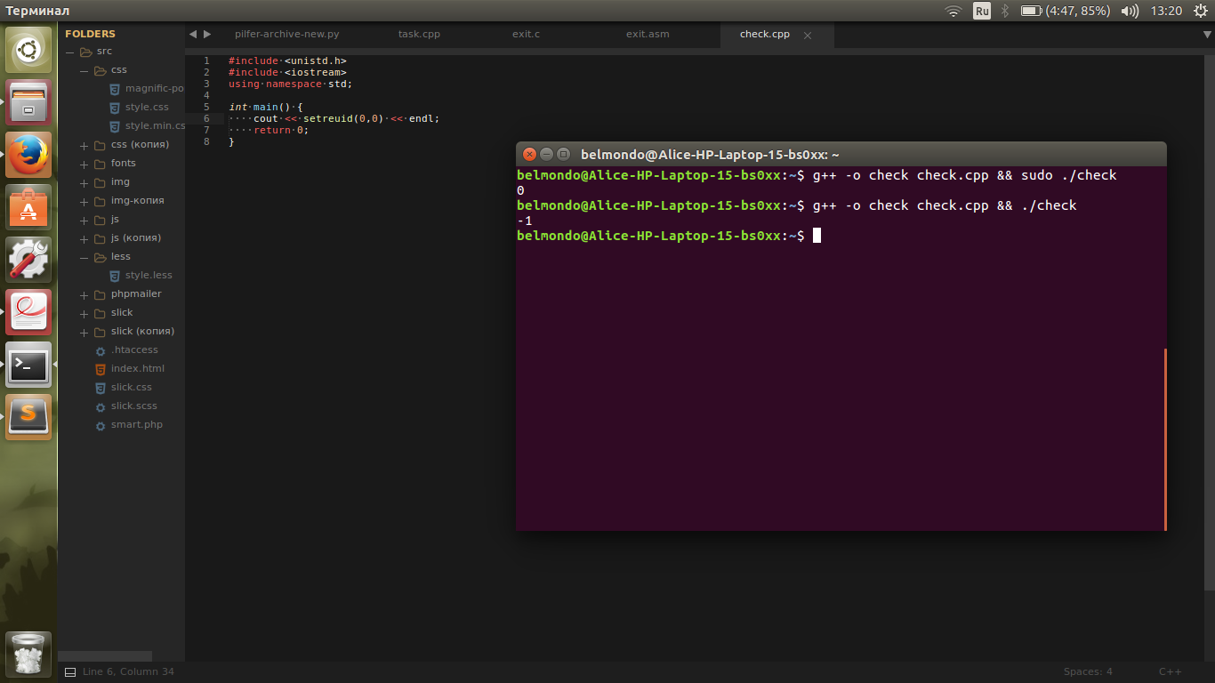The width and height of the screenshot is (1215, 683).
Task: Open the tab list dropdown arrow
Action: [1206, 35]
